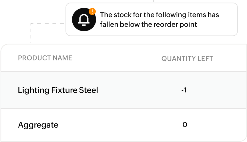Click the -1 quantity value
The width and height of the screenshot is (247, 142).
point(184,90)
